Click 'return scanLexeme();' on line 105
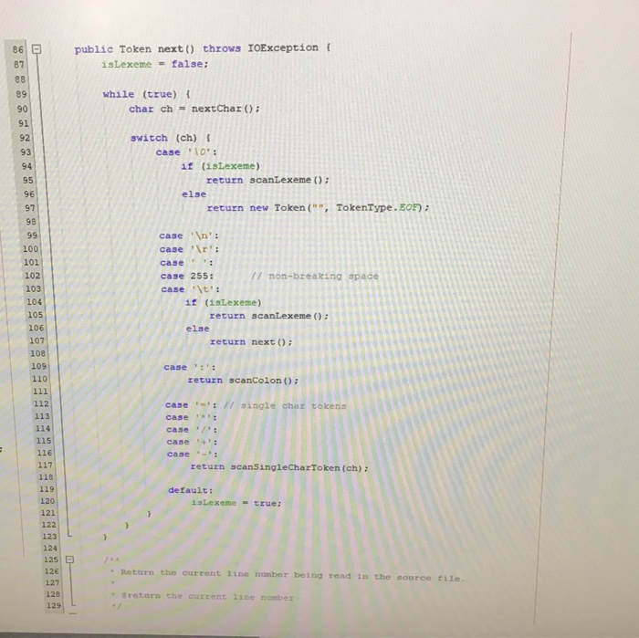 [269, 315]
